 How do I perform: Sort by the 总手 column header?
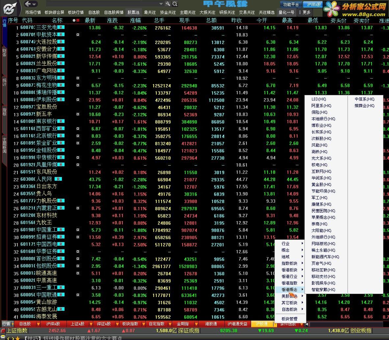159,20
